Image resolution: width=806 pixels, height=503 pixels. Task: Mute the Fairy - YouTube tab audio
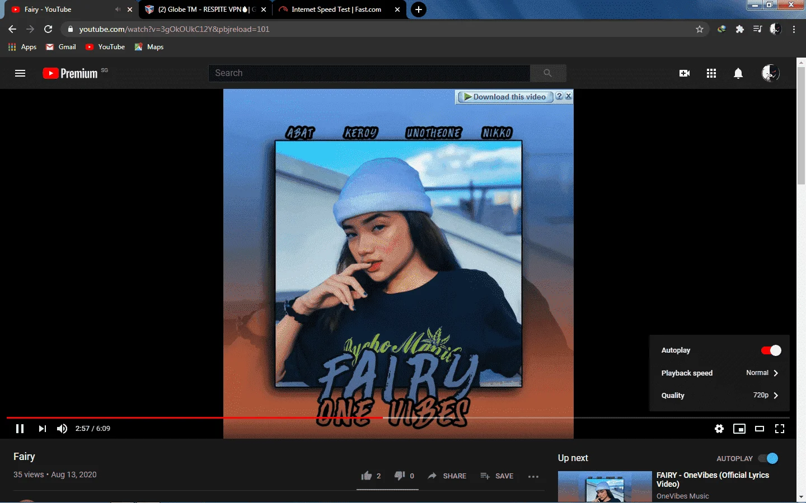[x=118, y=10]
